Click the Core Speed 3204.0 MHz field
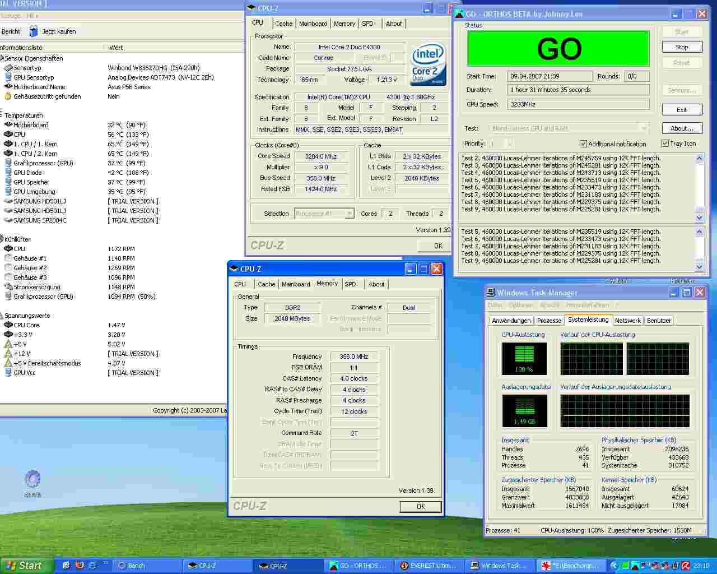The height and width of the screenshot is (574, 717). 321,156
